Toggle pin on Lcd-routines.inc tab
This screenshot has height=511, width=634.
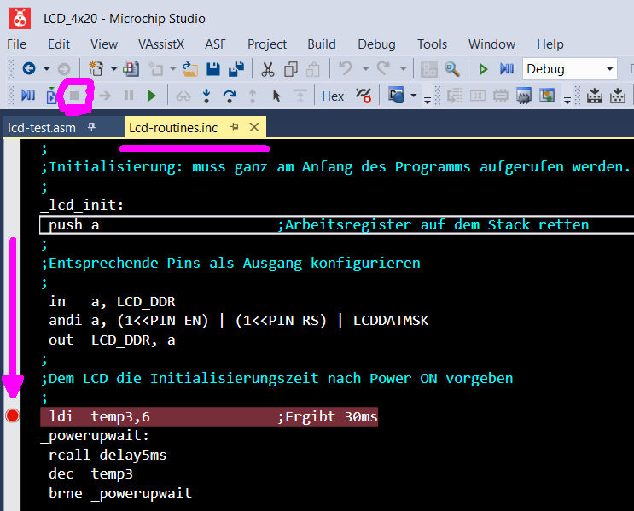pyautogui.click(x=234, y=127)
